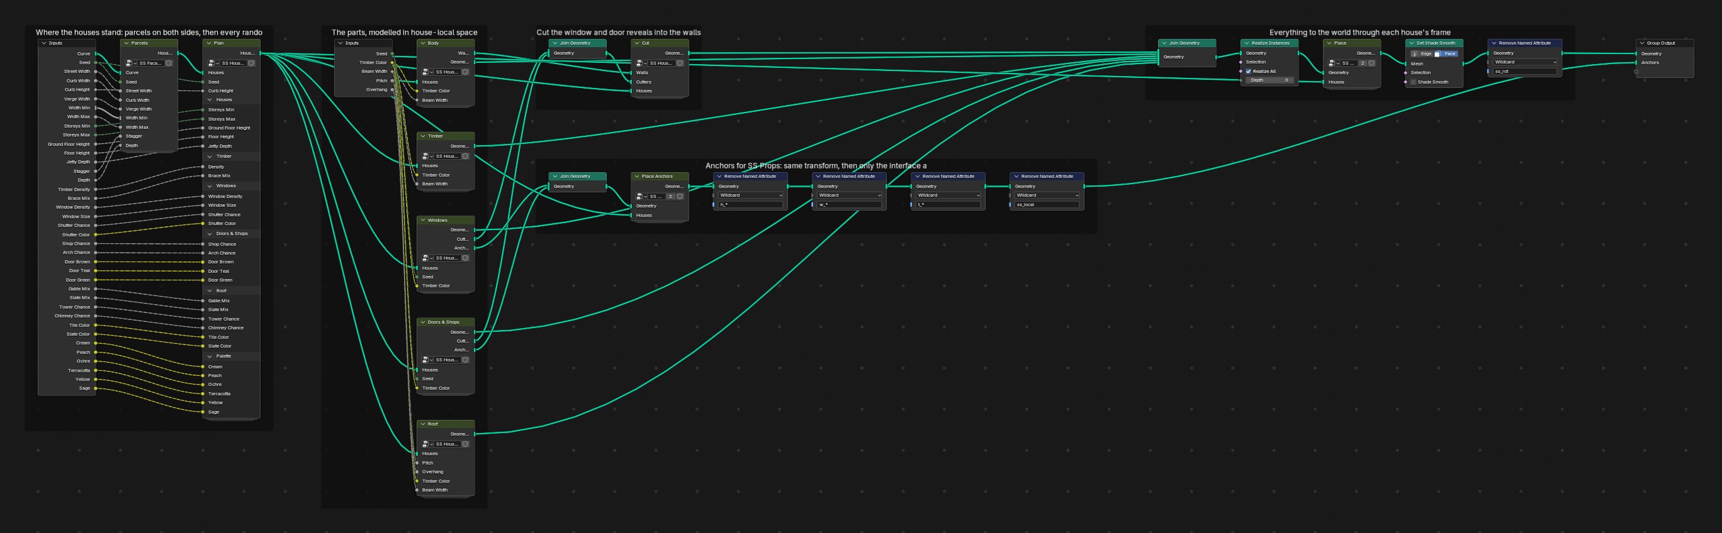Click the fake user shield on Parcels node

169,63
